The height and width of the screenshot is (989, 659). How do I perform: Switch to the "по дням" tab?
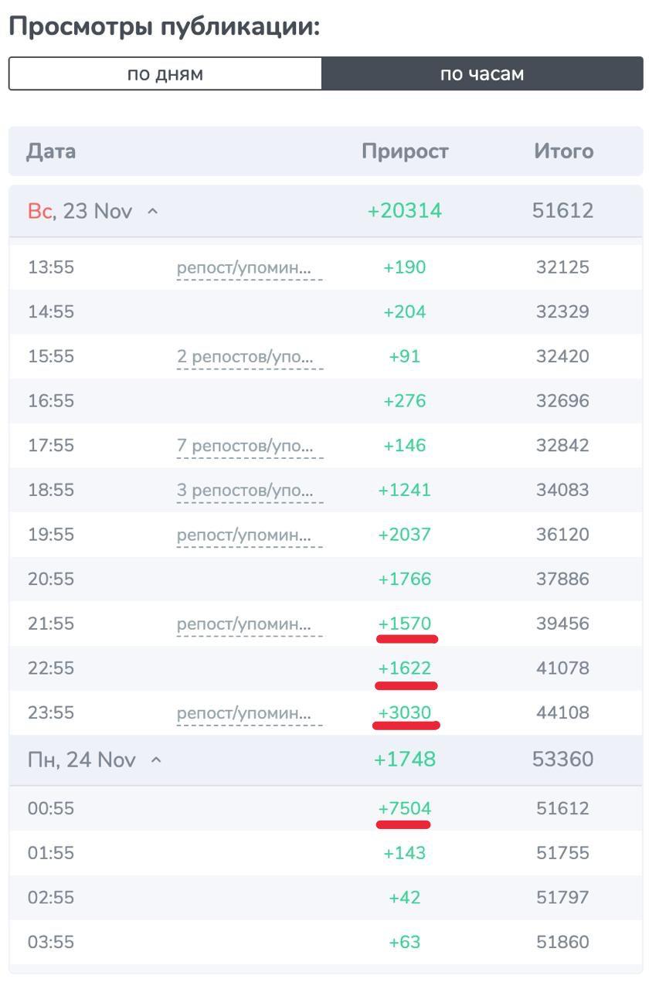pos(165,74)
